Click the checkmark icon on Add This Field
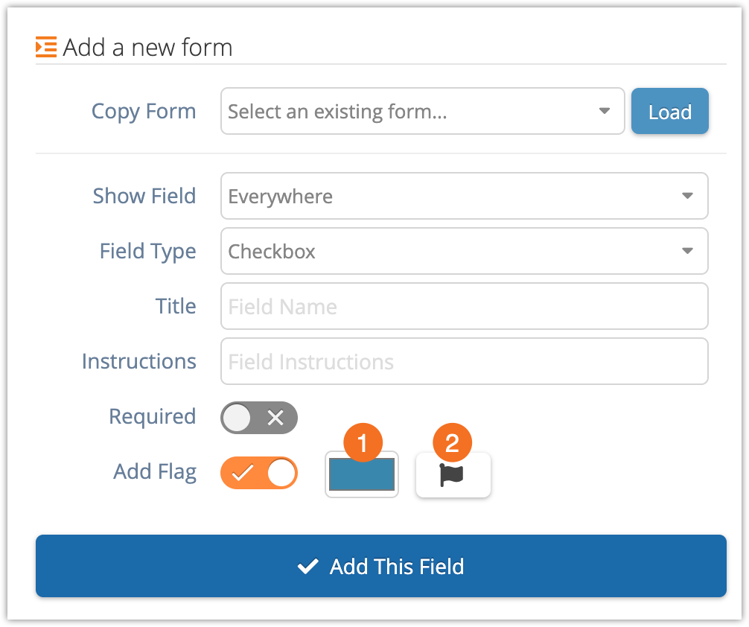Viewport: 749px width, 627px height. 307,566
